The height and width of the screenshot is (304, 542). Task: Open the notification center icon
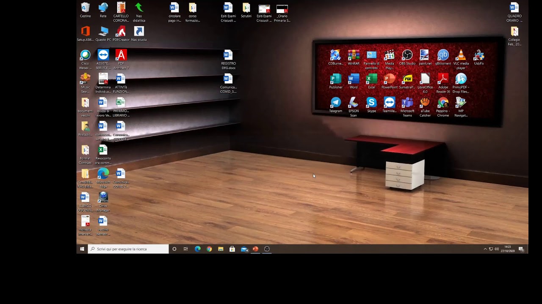click(x=521, y=249)
